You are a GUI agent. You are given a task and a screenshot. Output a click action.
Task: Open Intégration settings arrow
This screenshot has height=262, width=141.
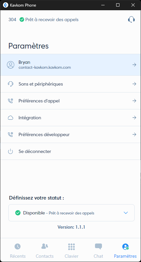[134, 118]
